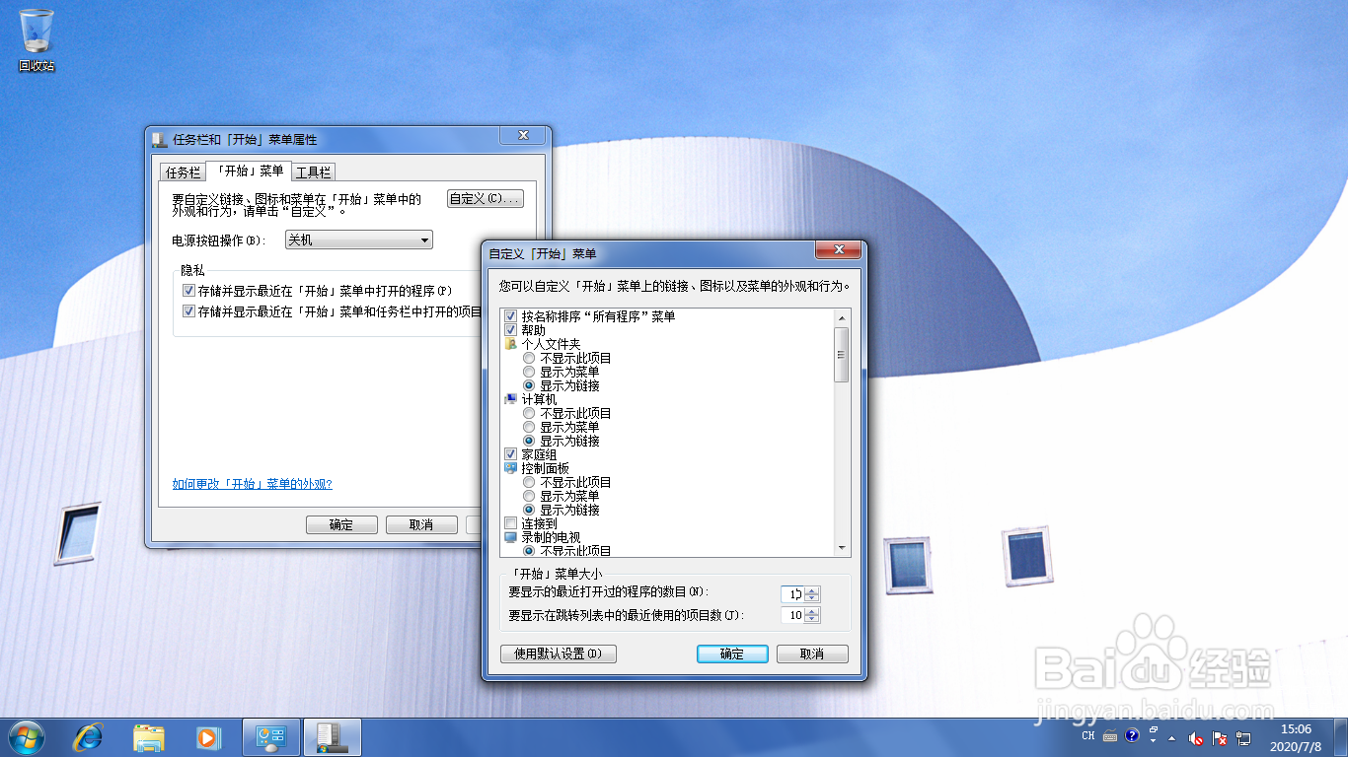The height and width of the screenshot is (757, 1348).
Task: Click the muted volume speaker tray icon
Action: pos(1196,737)
